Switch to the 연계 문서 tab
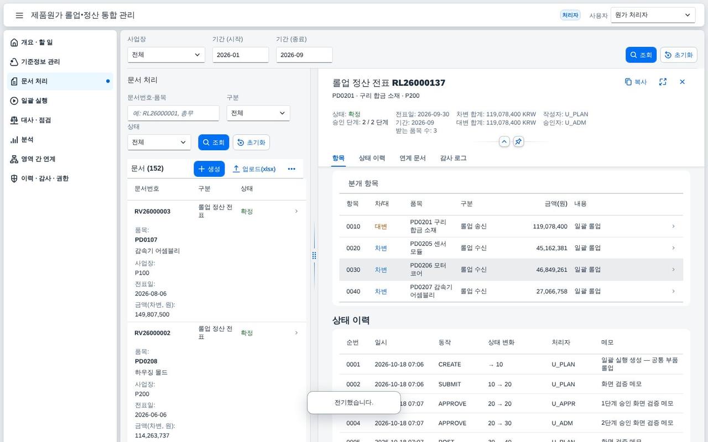The width and height of the screenshot is (708, 442). coord(413,158)
